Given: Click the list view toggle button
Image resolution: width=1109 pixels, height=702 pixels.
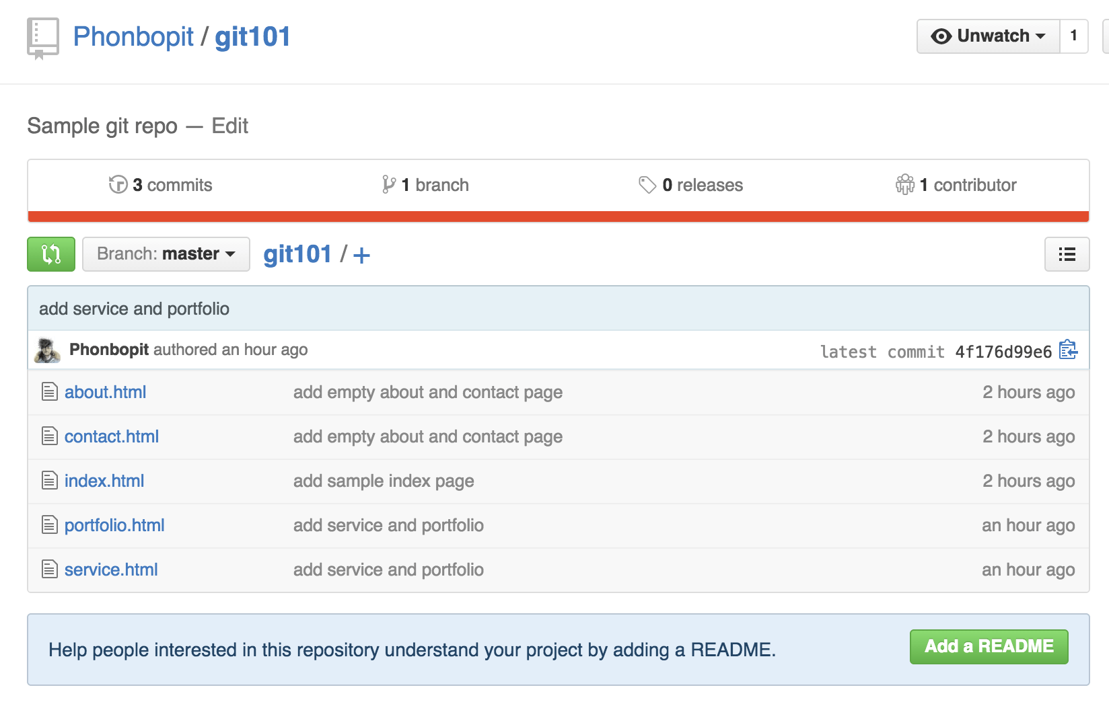Looking at the screenshot, I should click(1067, 254).
